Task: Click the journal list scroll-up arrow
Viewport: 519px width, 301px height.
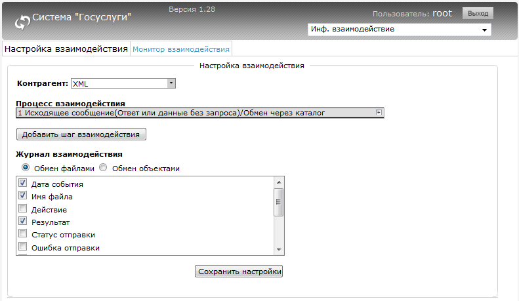Action: click(279, 182)
